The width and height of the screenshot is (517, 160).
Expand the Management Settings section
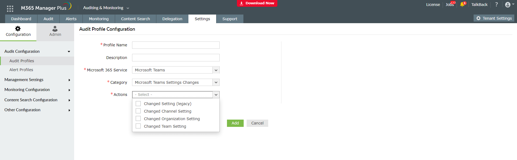point(37,80)
